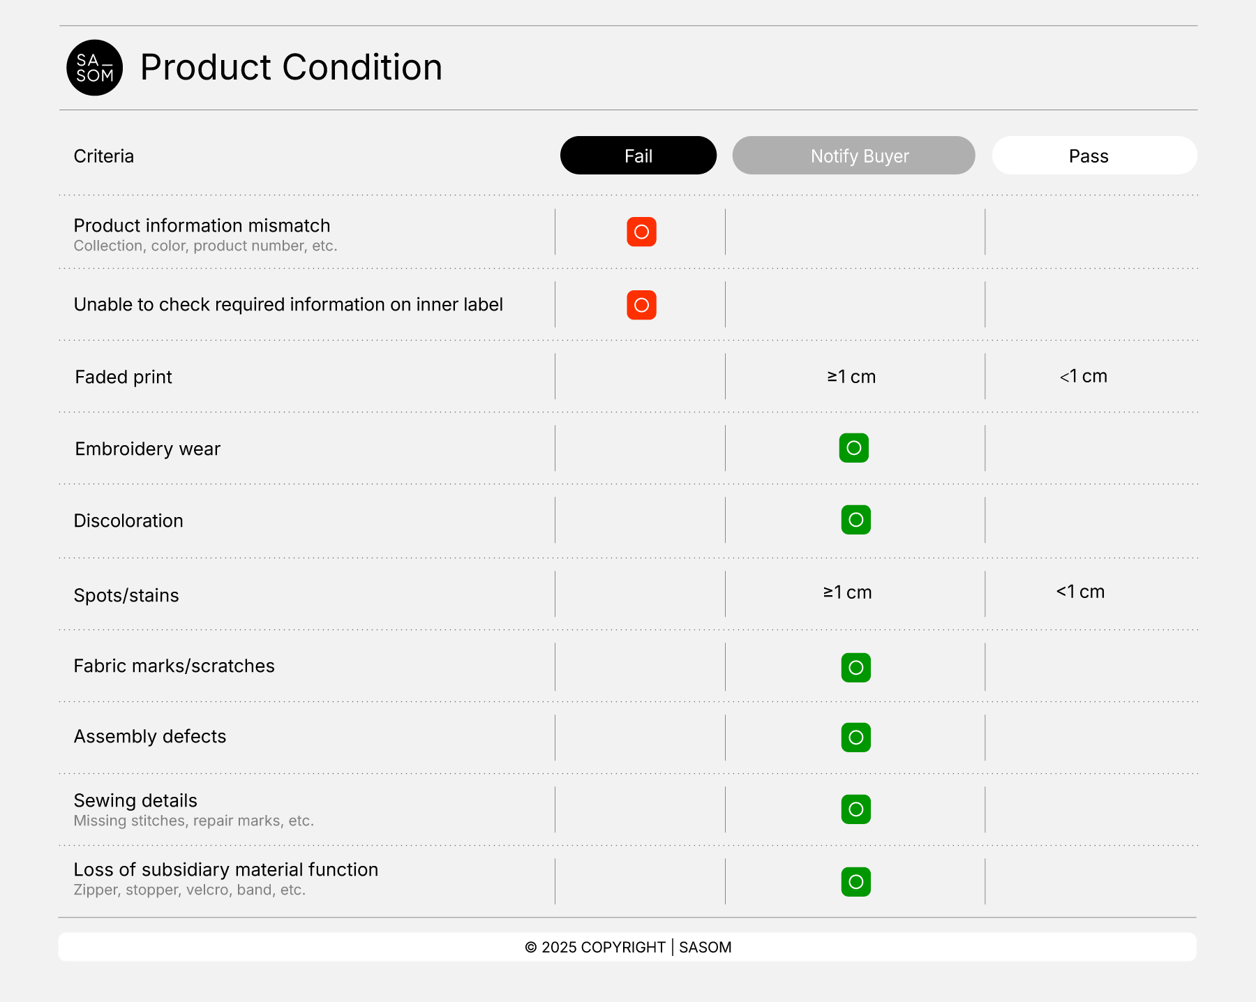Click red marker for inner label row
1256x1002 pixels.
[x=641, y=305]
